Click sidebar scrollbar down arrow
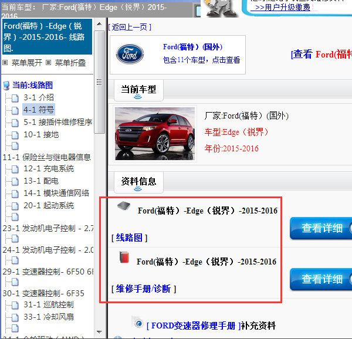 (100, 332)
